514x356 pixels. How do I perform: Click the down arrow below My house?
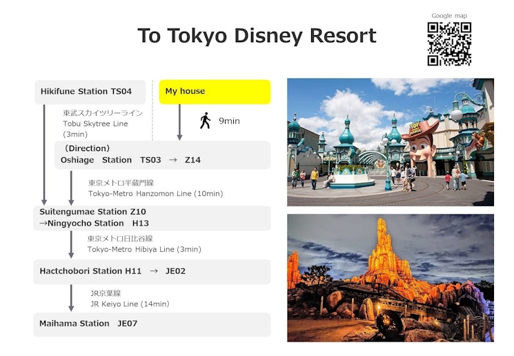[179, 122]
